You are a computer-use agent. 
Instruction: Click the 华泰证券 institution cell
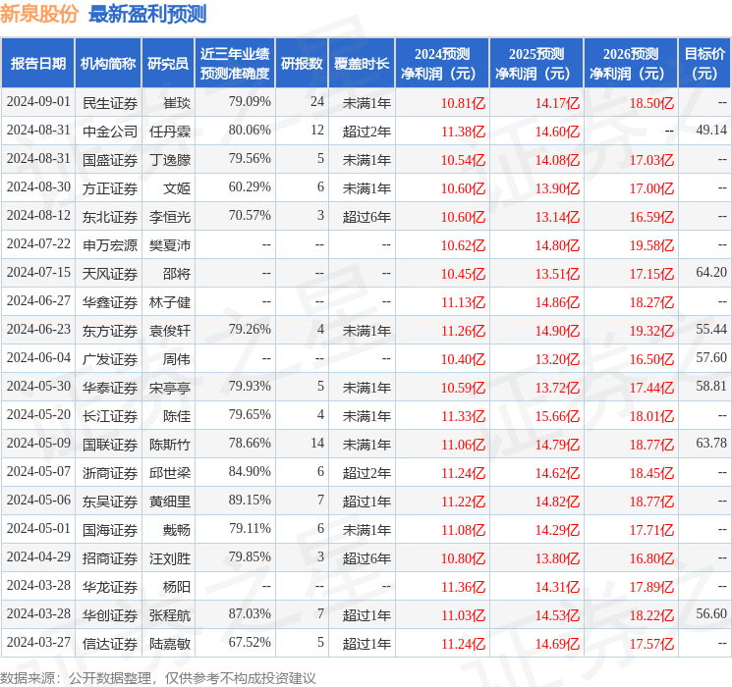point(110,388)
